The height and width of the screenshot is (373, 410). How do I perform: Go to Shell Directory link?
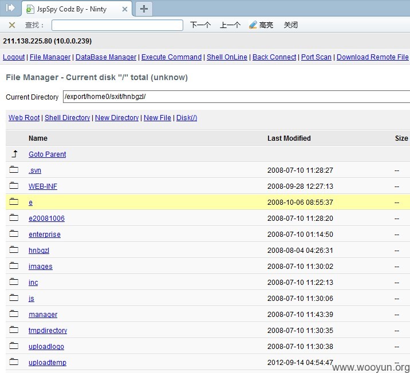pos(67,118)
